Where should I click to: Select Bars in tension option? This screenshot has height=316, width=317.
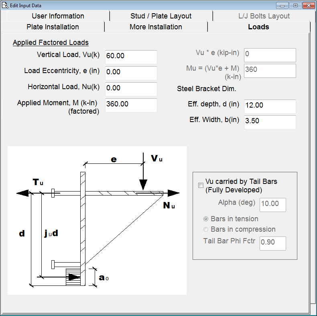[206, 219]
